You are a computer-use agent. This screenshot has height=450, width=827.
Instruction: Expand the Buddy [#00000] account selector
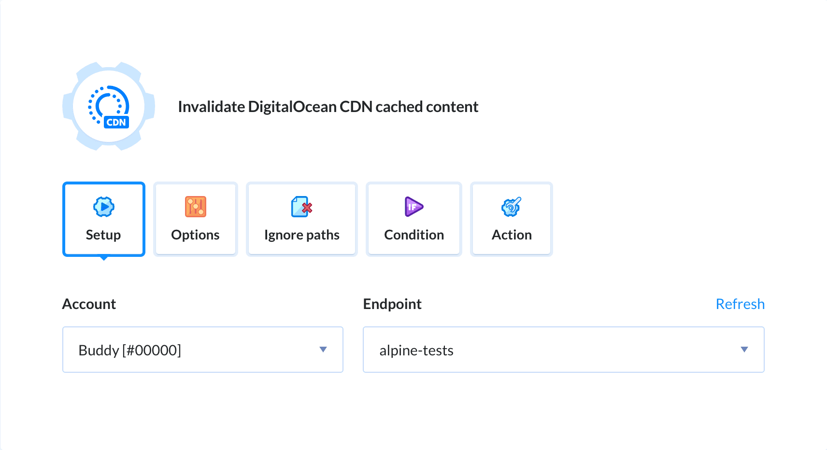[x=324, y=350]
